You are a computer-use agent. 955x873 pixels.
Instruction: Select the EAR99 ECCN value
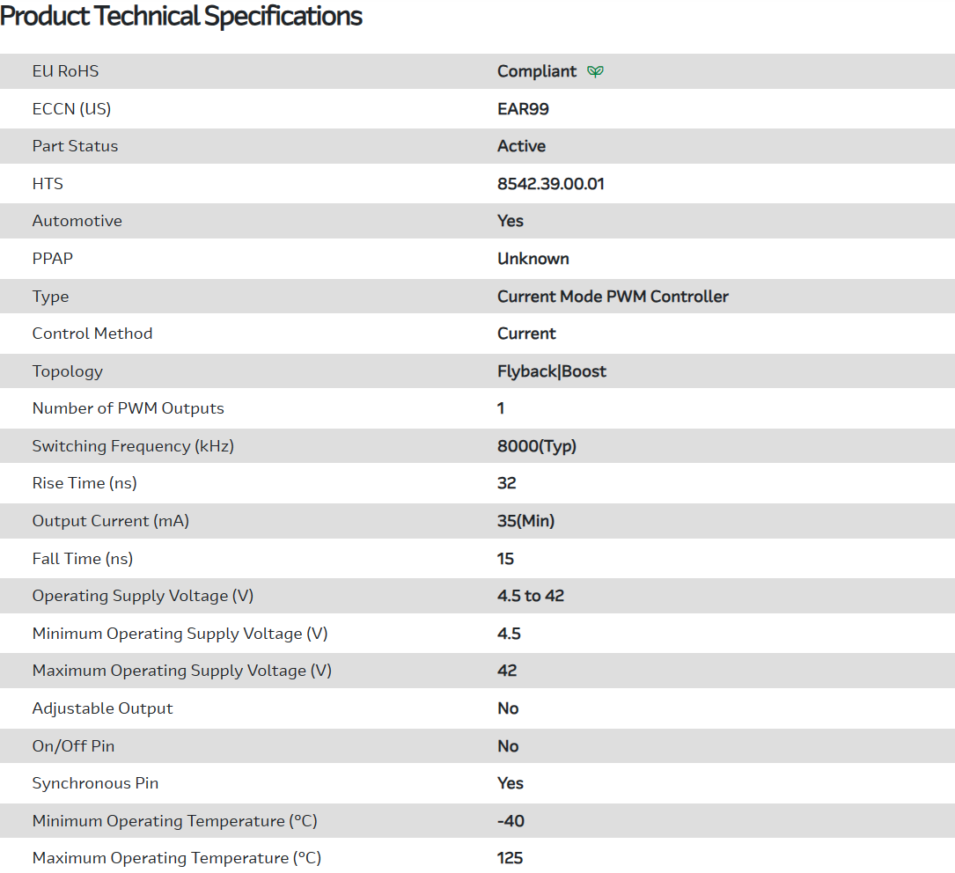tap(523, 109)
